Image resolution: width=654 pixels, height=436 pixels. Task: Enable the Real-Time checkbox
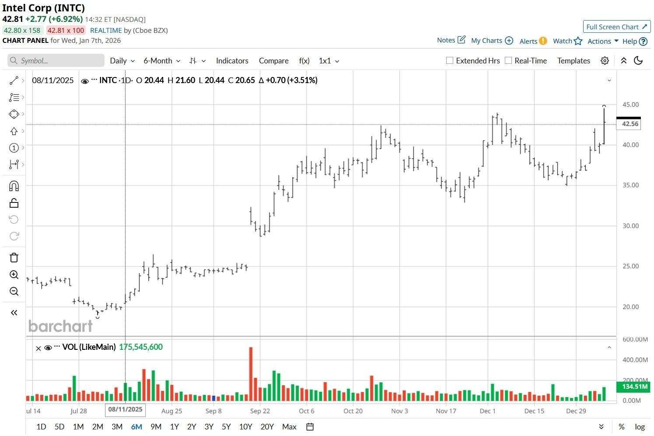[508, 60]
